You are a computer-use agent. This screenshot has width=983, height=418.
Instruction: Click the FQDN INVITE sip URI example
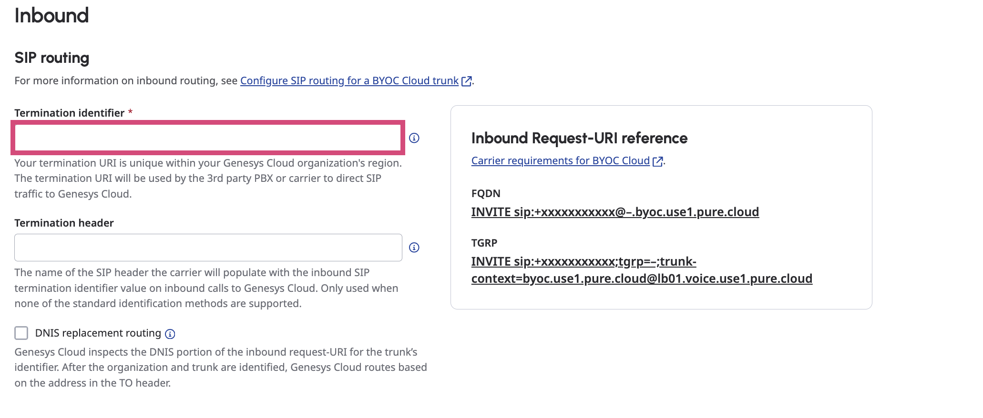614,212
